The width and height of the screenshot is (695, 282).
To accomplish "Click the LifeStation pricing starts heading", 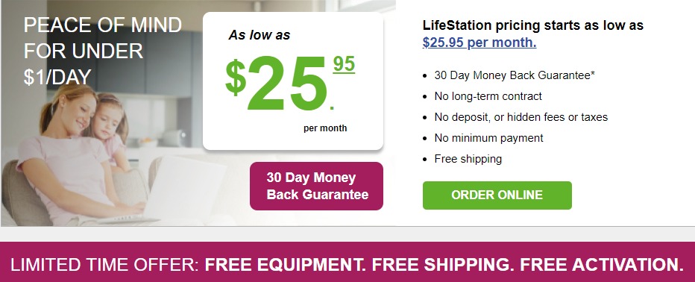I will [532, 25].
